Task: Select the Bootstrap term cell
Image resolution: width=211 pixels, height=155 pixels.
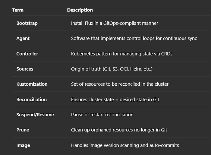Action: (27, 23)
